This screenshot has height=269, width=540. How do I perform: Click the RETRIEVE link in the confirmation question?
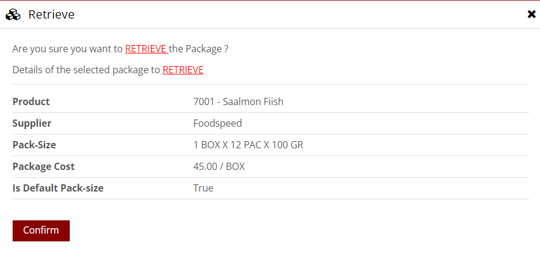(146, 49)
